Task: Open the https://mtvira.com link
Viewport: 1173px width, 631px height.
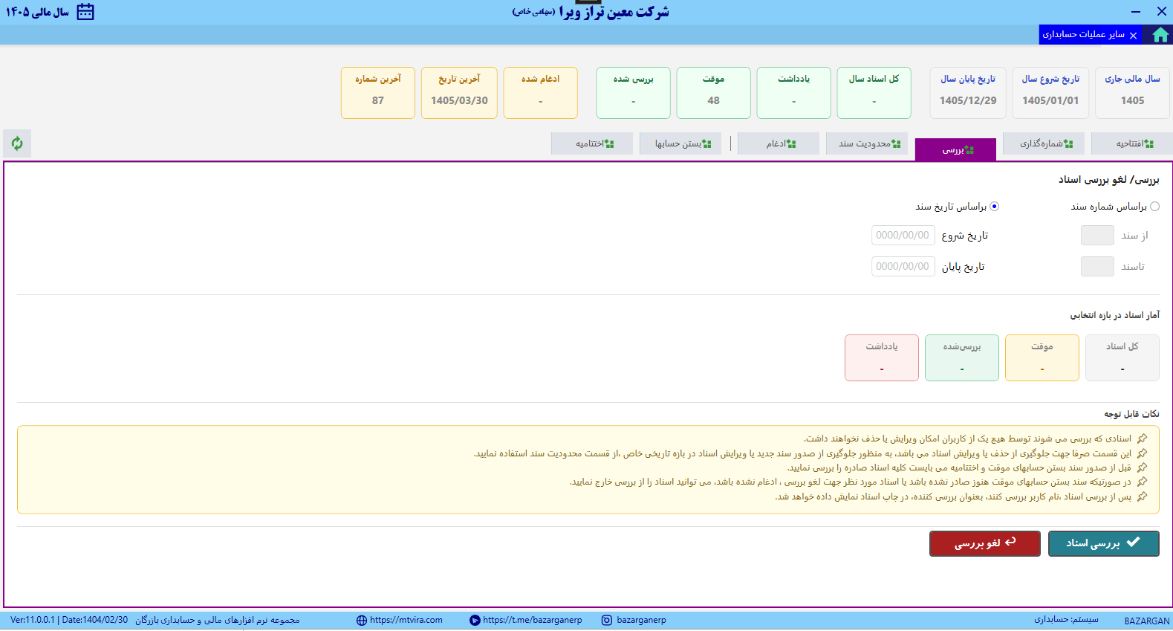Action: (406, 621)
